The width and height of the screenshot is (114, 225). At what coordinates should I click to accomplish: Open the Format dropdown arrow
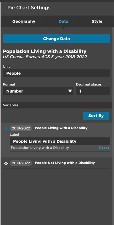point(70,91)
